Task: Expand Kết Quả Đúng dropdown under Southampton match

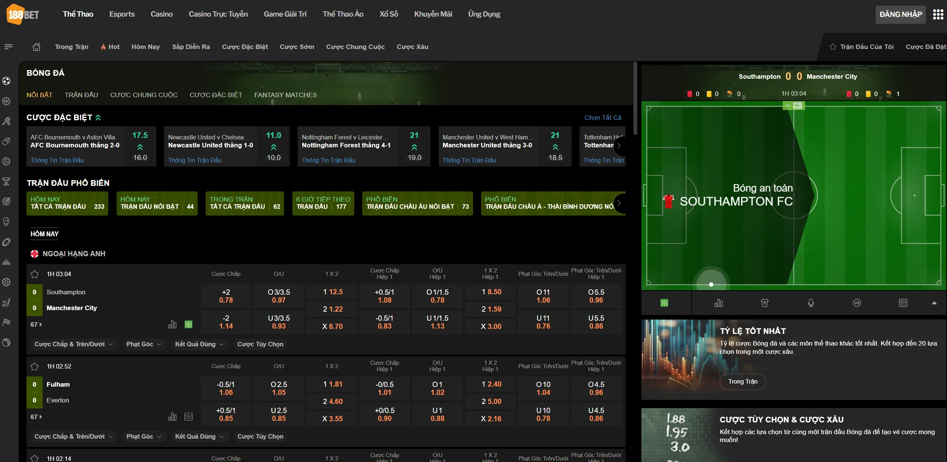Action: click(x=199, y=344)
